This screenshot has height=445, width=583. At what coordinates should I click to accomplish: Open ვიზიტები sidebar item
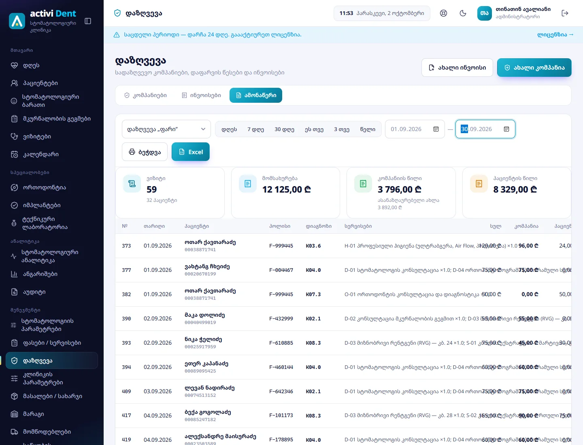click(x=52, y=136)
